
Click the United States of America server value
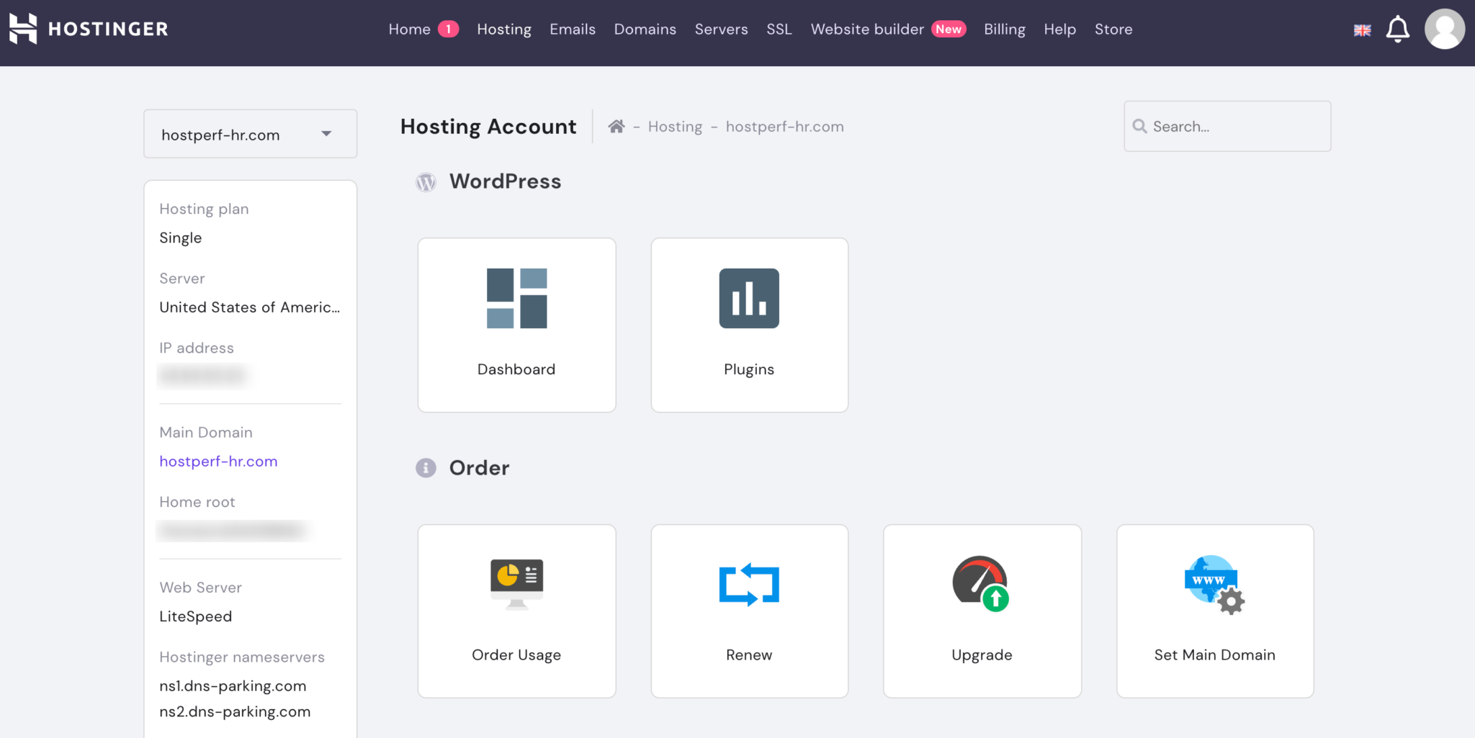point(249,307)
